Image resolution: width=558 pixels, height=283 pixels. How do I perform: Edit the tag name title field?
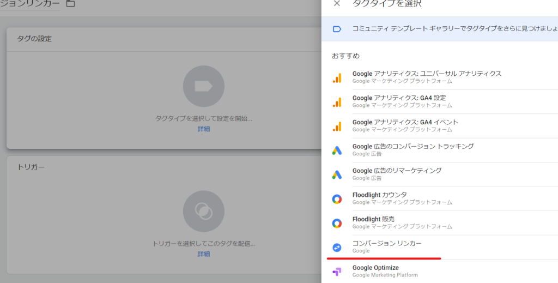30,4
